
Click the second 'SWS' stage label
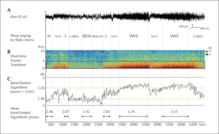point(174,36)
